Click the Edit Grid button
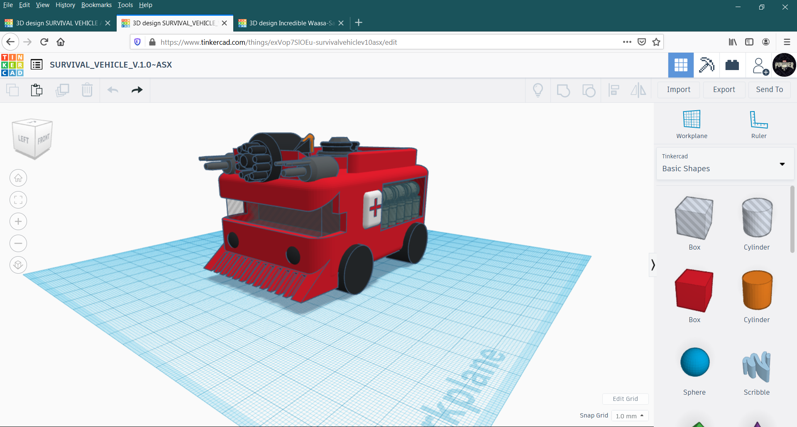 tap(625, 398)
